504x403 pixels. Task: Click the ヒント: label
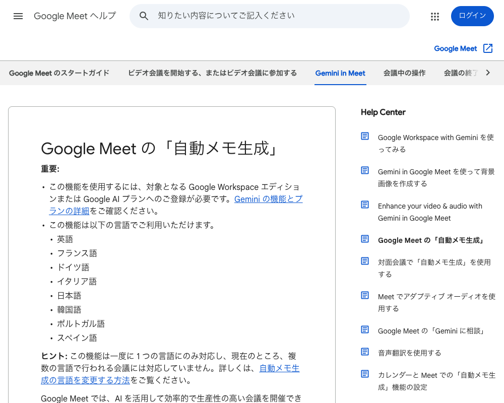[x=54, y=356]
